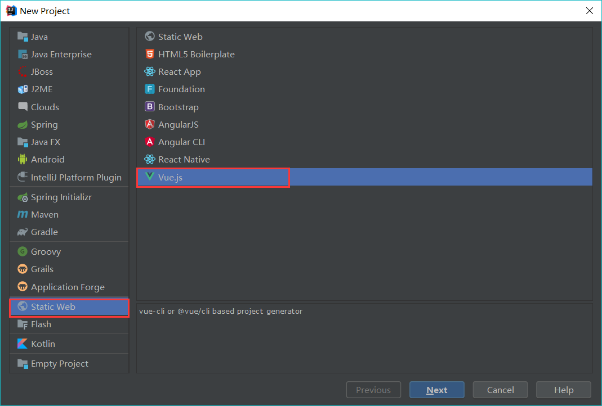602x406 pixels.
Task: Select the IntelliJ Platform Plugin icon
Action: click(23, 177)
